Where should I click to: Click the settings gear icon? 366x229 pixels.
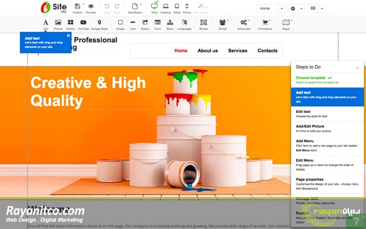293,8
